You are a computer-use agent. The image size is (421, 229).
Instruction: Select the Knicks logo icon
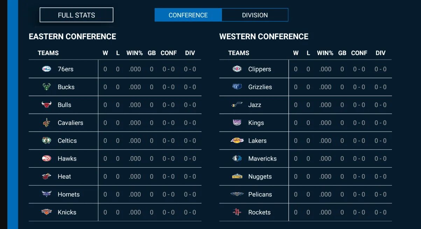(x=46, y=212)
